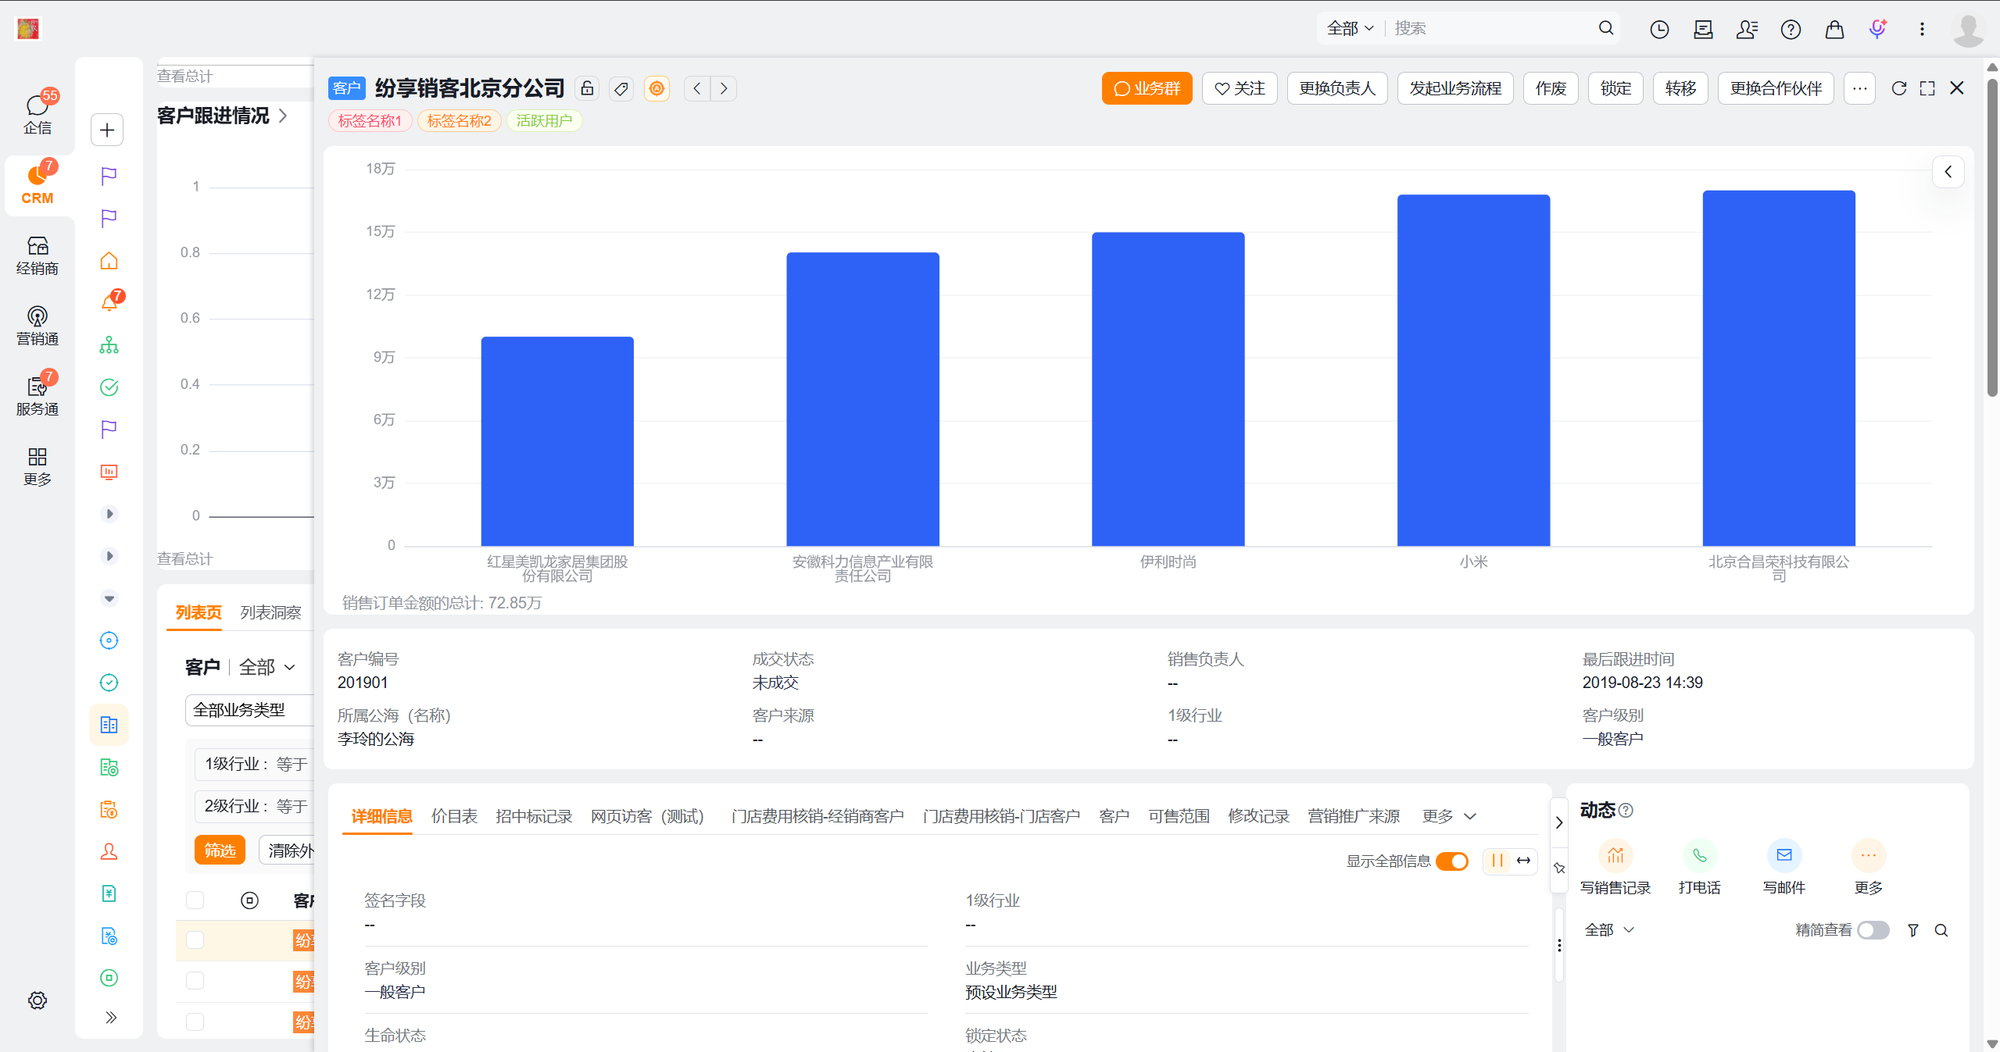Go to previous customer record arrow
This screenshot has height=1052, width=2000.
coord(697,88)
